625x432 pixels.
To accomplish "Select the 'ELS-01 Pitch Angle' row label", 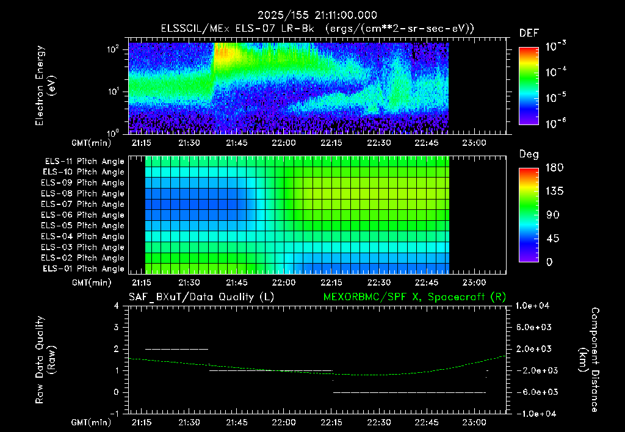I will [83, 268].
